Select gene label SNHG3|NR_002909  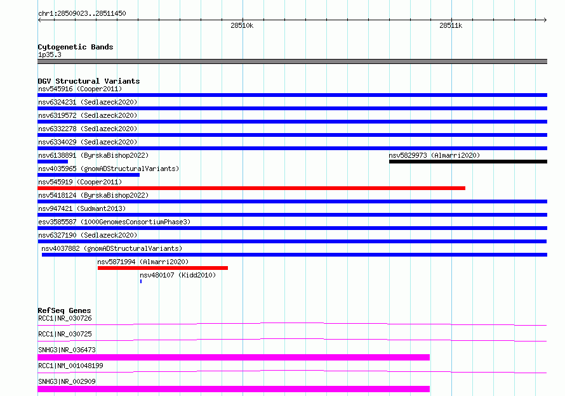point(67,381)
